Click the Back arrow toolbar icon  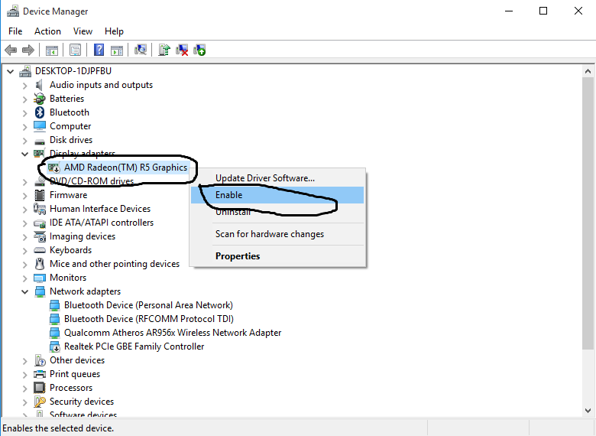(x=11, y=50)
